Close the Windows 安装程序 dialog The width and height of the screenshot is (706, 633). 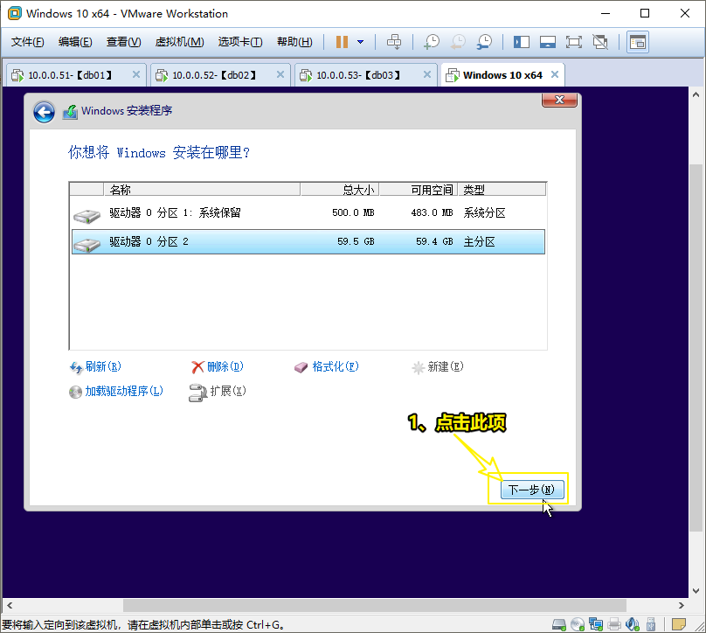[x=559, y=100]
